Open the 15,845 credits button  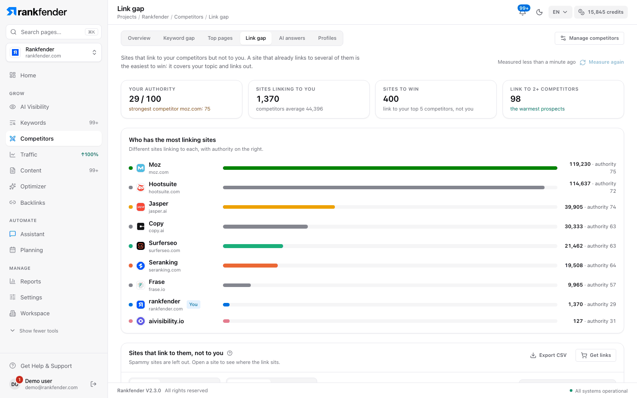(x=601, y=12)
